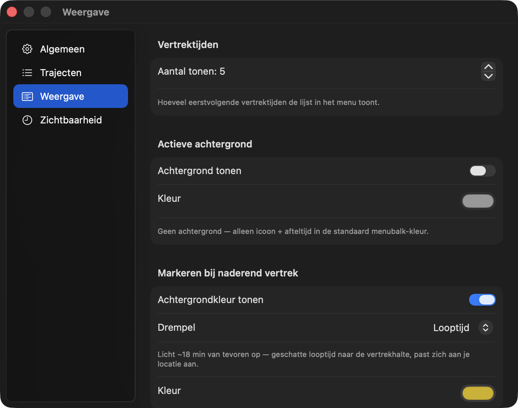This screenshot has width=518, height=408.
Task: Click the Algemeen gear icon
Action: click(x=27, y=49)
